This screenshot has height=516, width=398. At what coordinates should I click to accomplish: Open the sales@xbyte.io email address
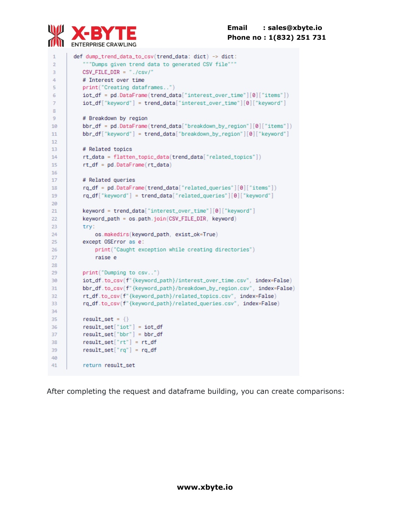(295, 28)
